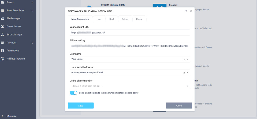Minimize the left sidebar menu

[11, 116]
